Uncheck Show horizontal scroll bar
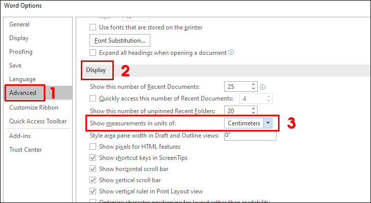The height and width of the screenshot is (203, 371). tap(92, 169)
